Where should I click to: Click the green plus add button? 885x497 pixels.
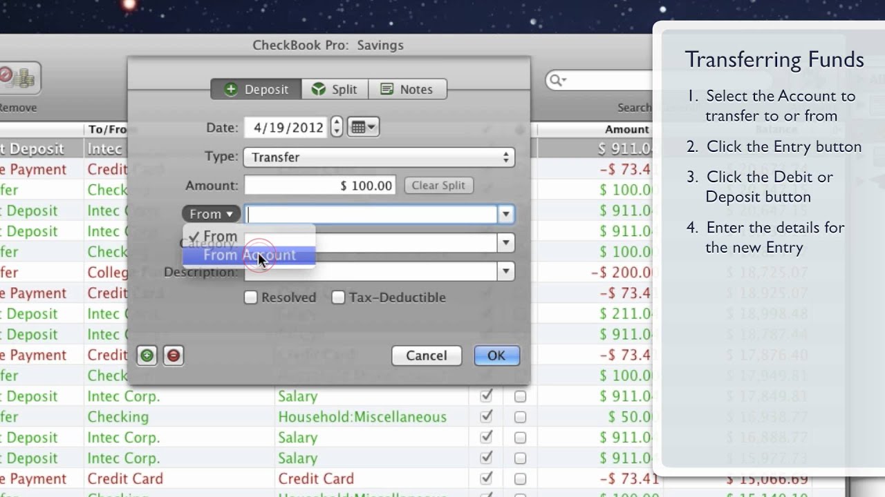point(147,355)
